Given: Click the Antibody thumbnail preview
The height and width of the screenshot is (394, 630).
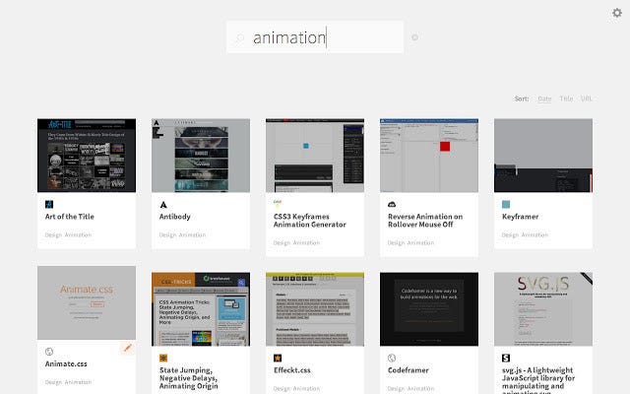Looking at the screenshot, I should point(201,156).
